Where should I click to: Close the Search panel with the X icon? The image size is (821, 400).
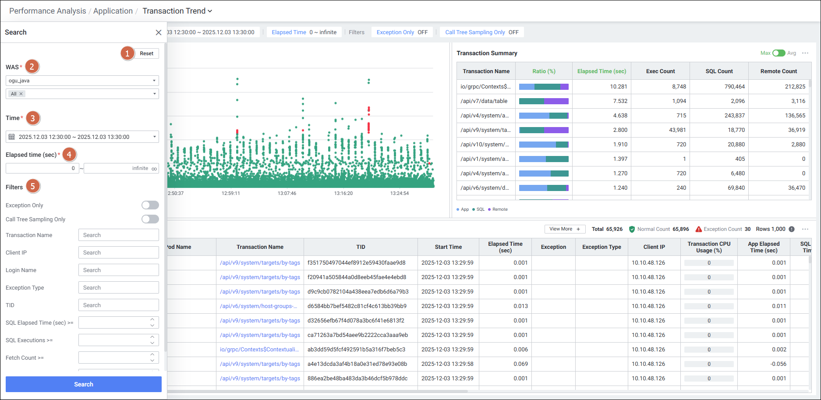click(x=158, y=32)
